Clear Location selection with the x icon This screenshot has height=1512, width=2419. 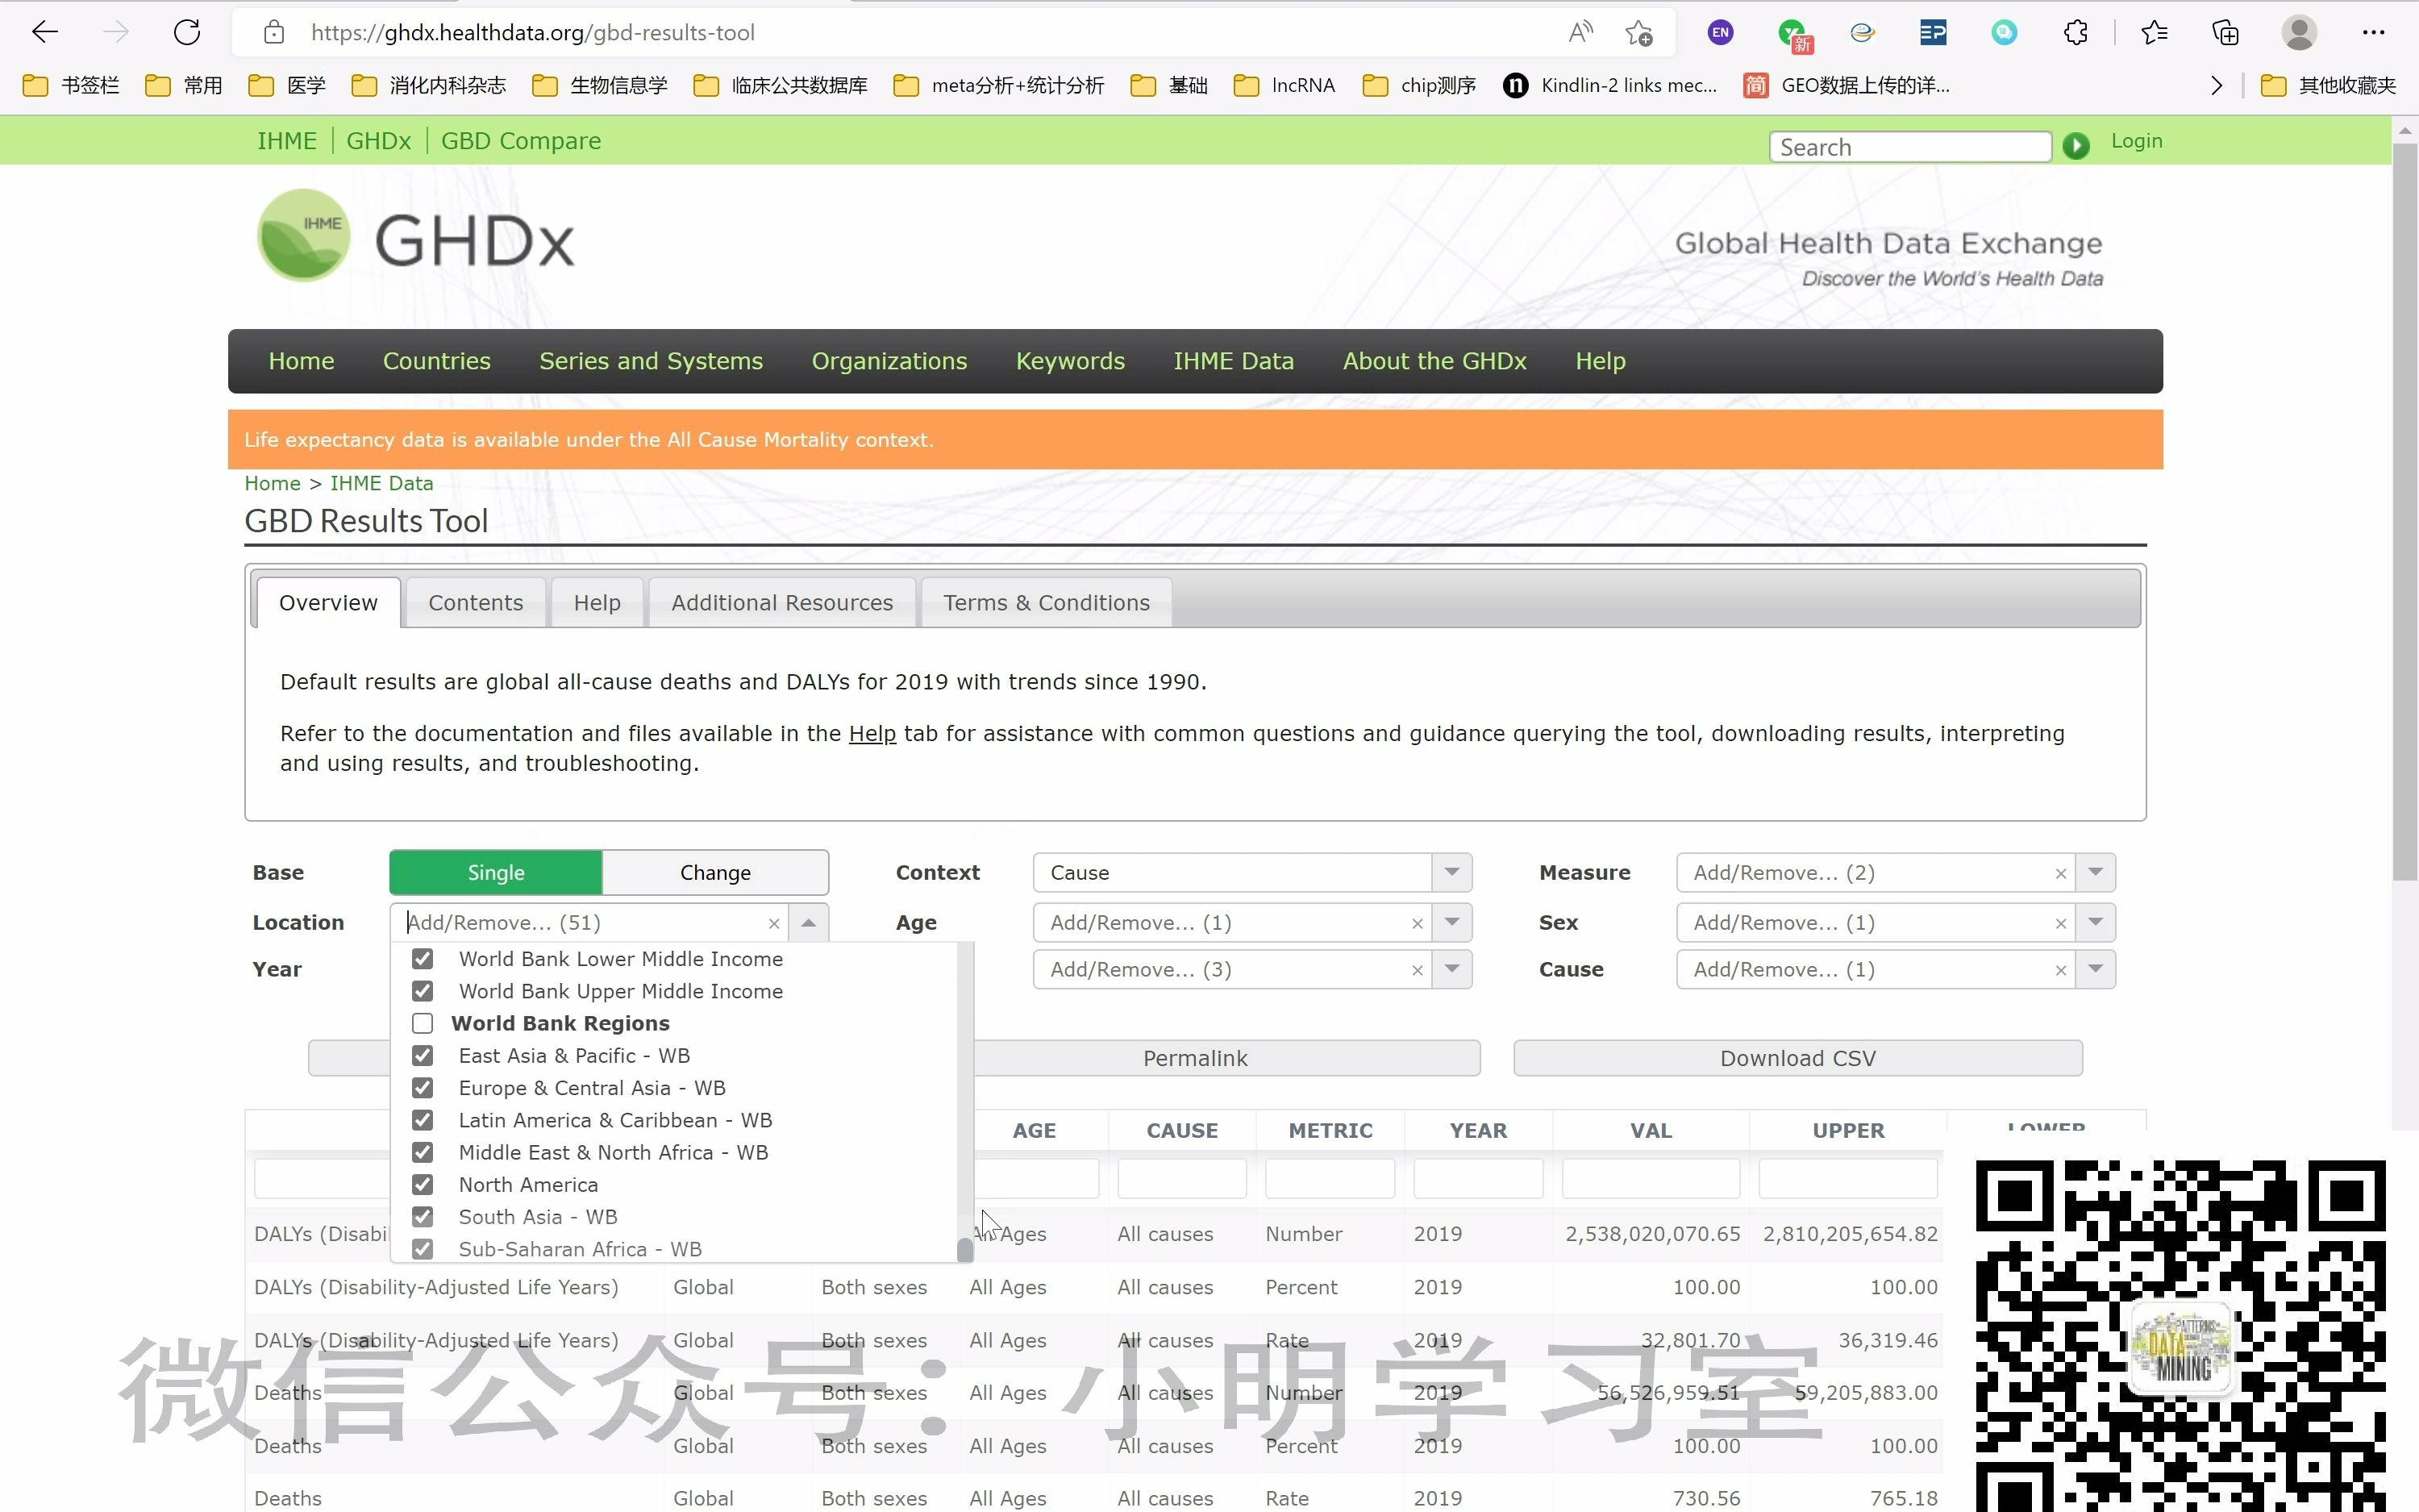774,923
